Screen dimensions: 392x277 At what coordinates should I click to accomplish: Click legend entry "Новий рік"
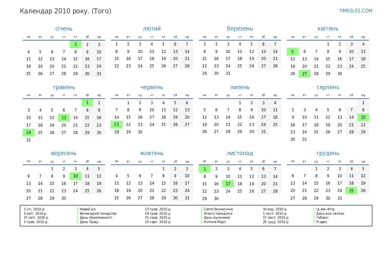point(88,209)
